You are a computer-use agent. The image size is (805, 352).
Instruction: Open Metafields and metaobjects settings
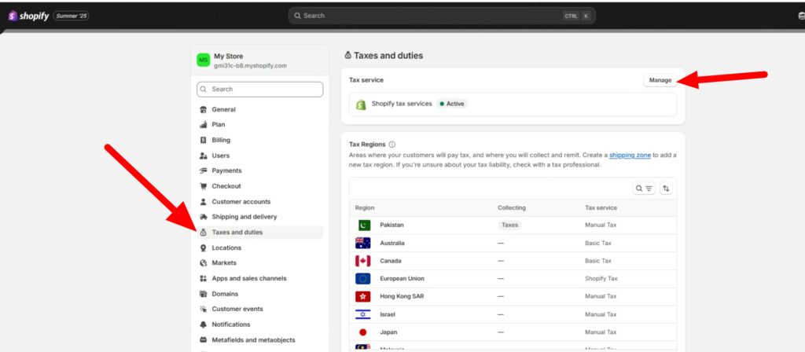(x=259, y=339)
